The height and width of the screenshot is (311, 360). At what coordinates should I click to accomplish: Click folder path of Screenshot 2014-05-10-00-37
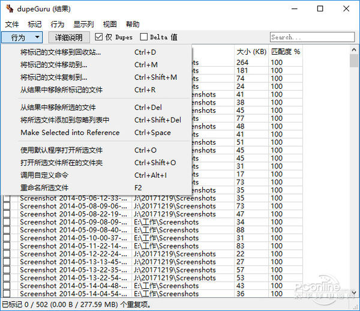tap(166, 238)
